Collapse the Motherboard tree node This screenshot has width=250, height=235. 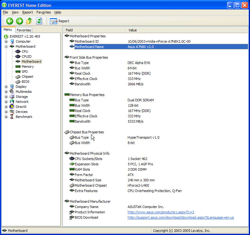coord(6,46)
